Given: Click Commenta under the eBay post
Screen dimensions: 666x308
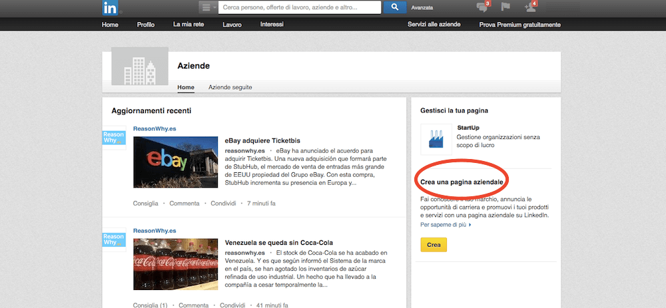Looking at the screenshot, I should (x=184, y=203).
